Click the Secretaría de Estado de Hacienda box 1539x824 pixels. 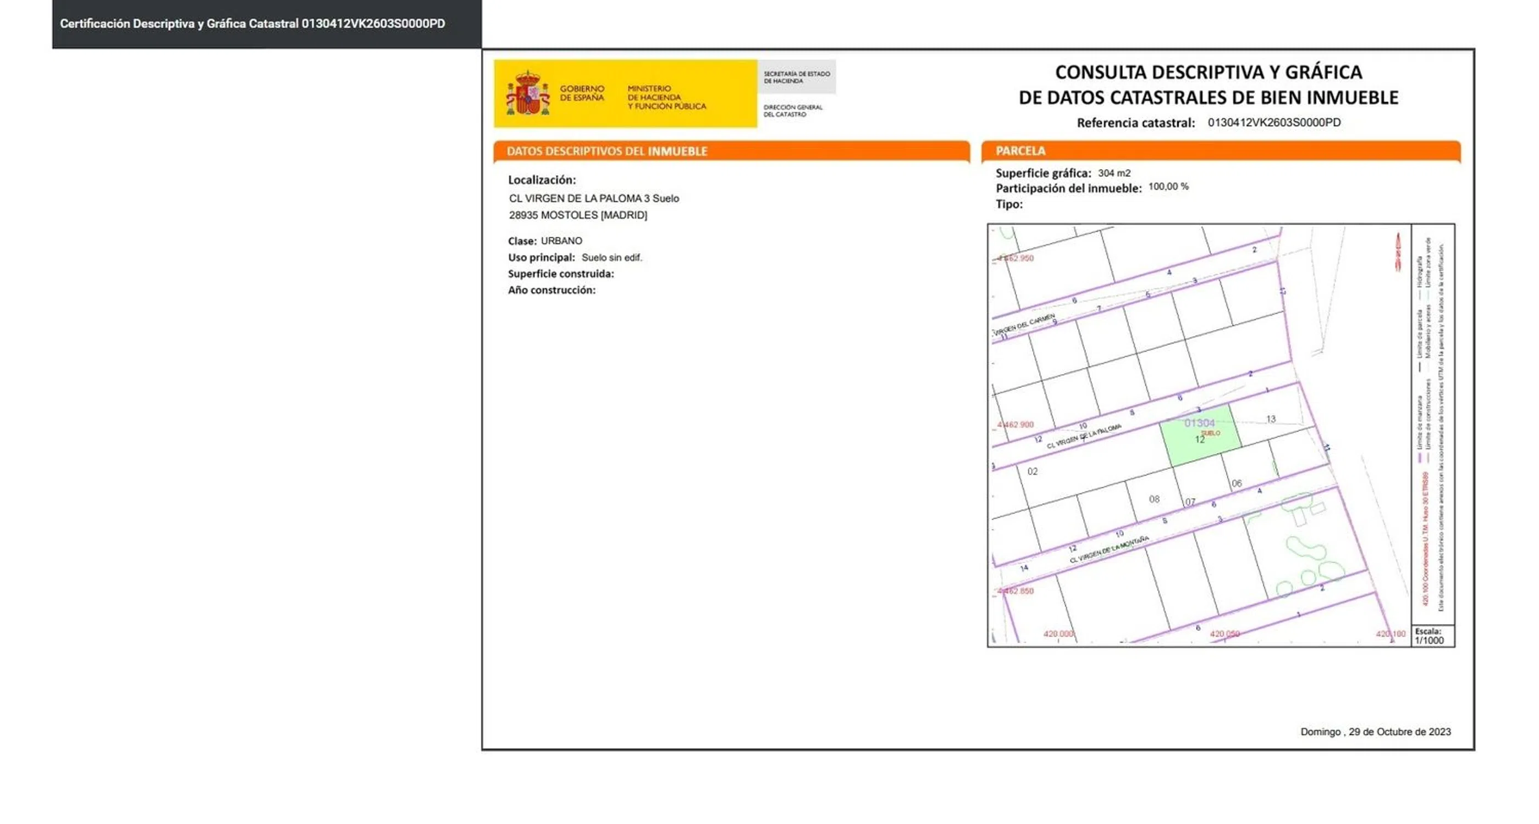click(x=796, y=77)
